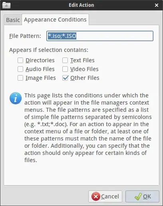The width and height of the screenshot is (163, 206).
Task: Click the blue information icon
Action: click(16, 98)
